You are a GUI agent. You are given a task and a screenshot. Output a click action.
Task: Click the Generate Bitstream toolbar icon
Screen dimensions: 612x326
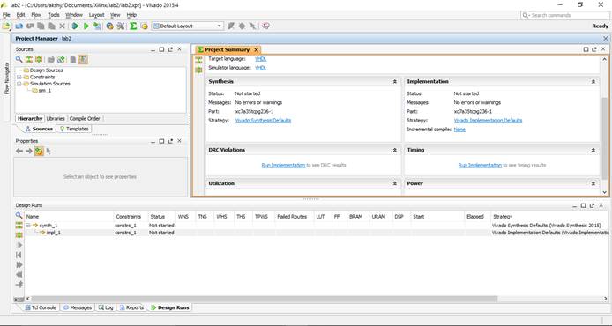click(x=97, y=26)
